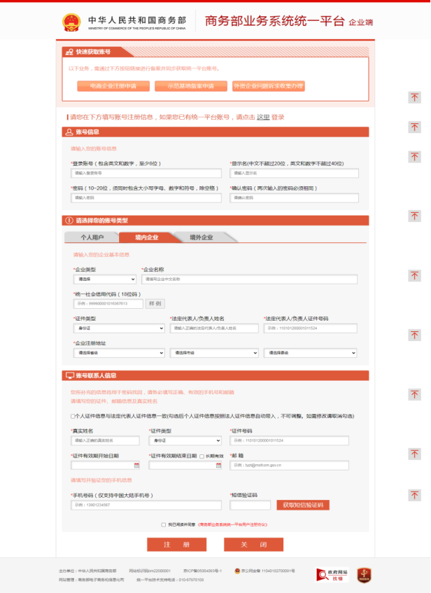Click the 政府网站找错 badge in footer
Viewport: 431px width, 593px height.
coord(332,575)
